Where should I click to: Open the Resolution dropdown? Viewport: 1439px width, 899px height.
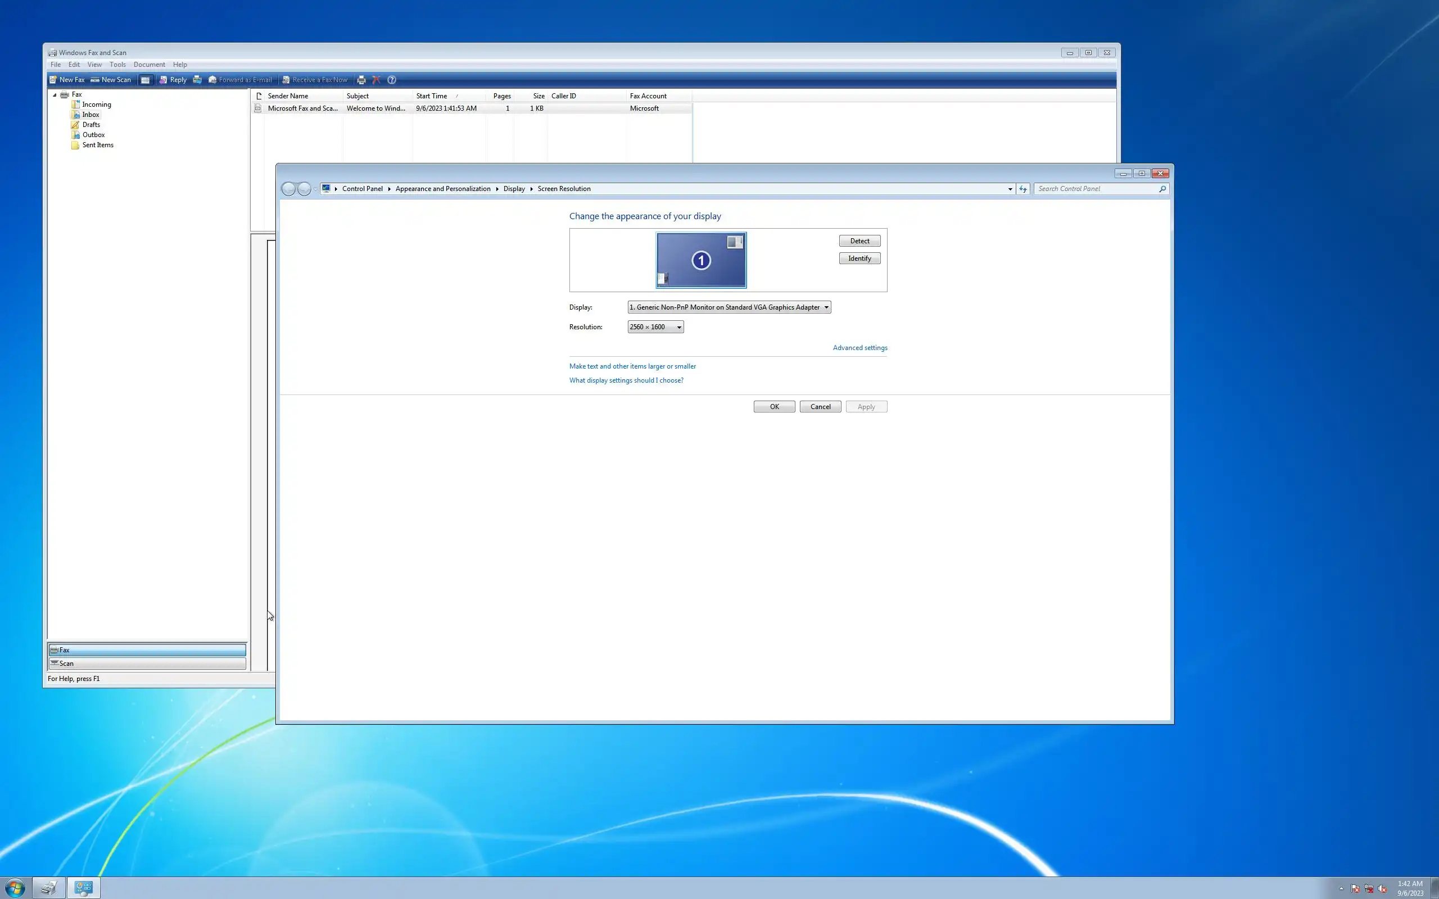pyautogui.click(x=655, y=327)
